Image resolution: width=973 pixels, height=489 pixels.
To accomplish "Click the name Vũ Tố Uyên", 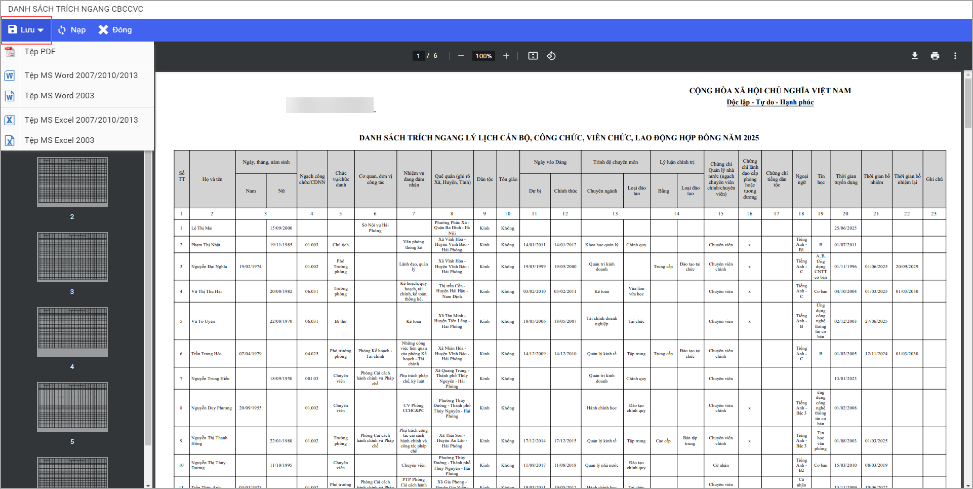I will pyautogui.click(x=203, y=321).
